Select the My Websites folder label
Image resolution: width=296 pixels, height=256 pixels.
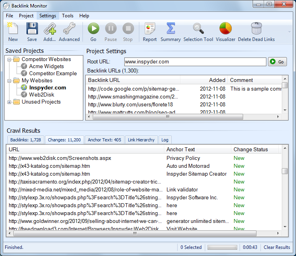point(37,80)
